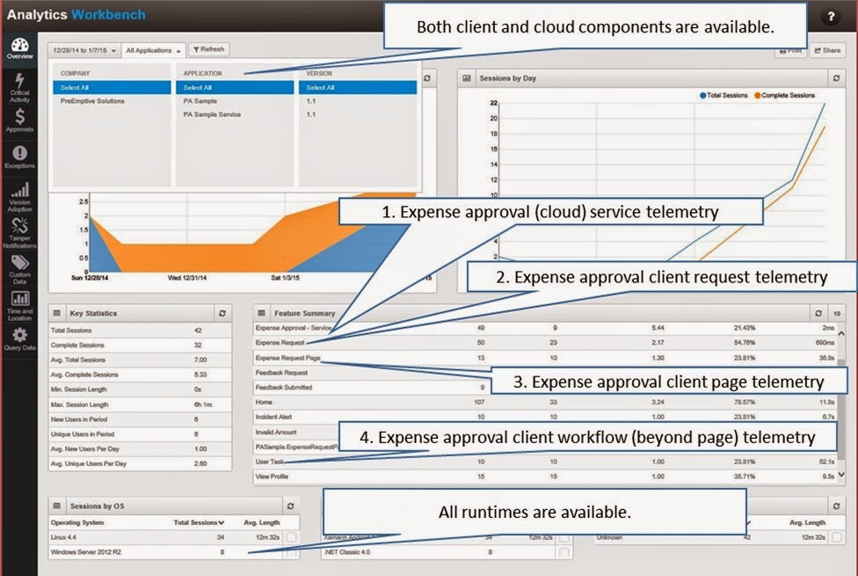Click the Refresh filter button

209,49
